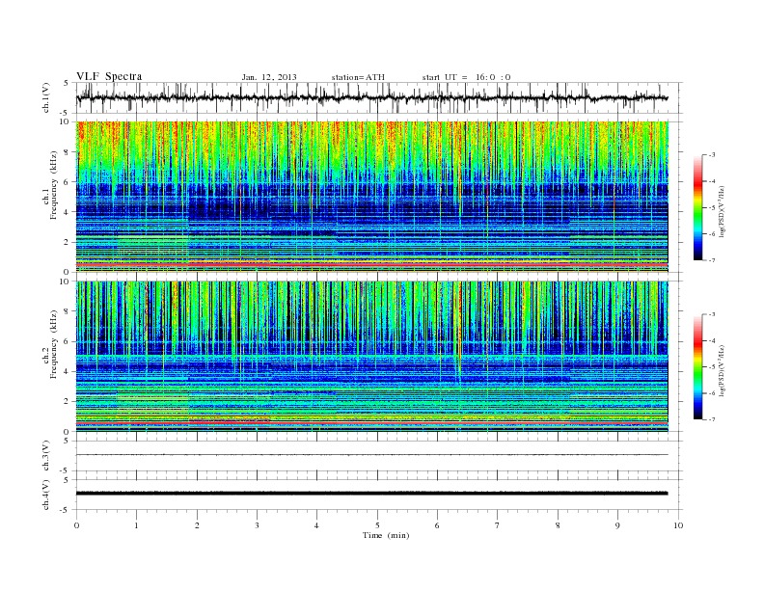Click the ch.3 flat voltage trace

pyautogui.click(x=371, y=455)
